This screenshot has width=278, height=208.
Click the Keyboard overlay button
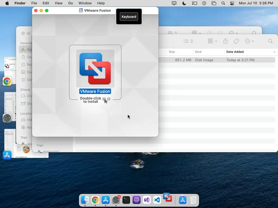click(x=129, y=17)
